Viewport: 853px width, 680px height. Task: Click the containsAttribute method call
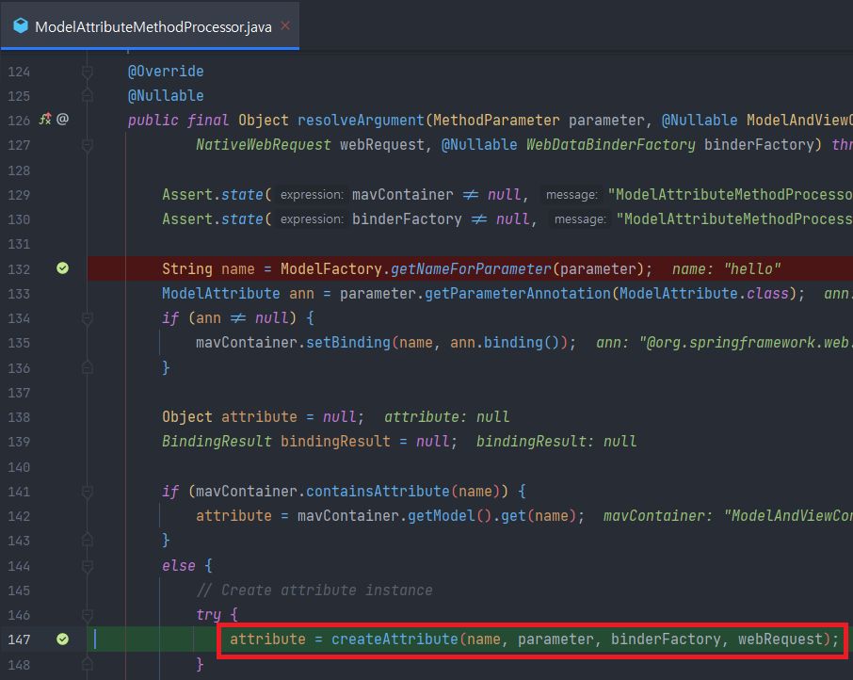tap(378, 492)
